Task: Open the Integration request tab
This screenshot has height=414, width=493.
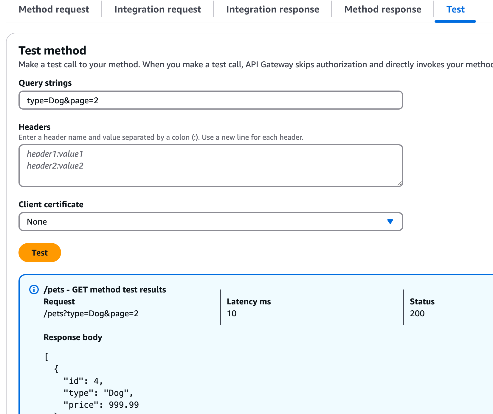Action: (157, 9)
